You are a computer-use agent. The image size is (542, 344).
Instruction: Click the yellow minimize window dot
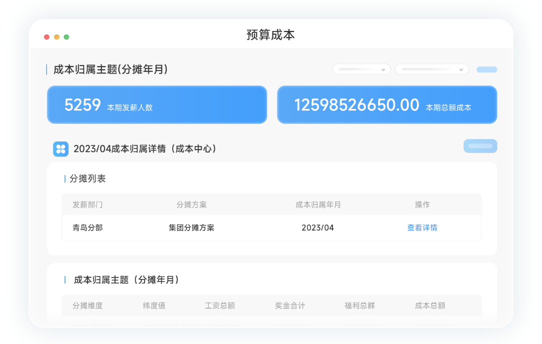click(x=56, y=37)
